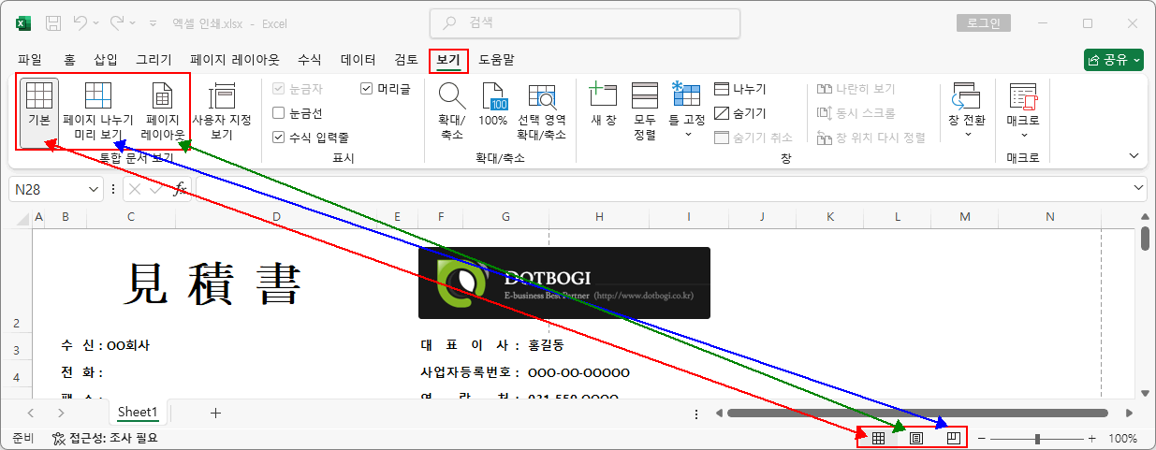The height and width of the screenshot is (450, 1156).
Task: Toggle the Formula Bar (수식 입력줄) checkbox
Action: [x=310, y=138]
